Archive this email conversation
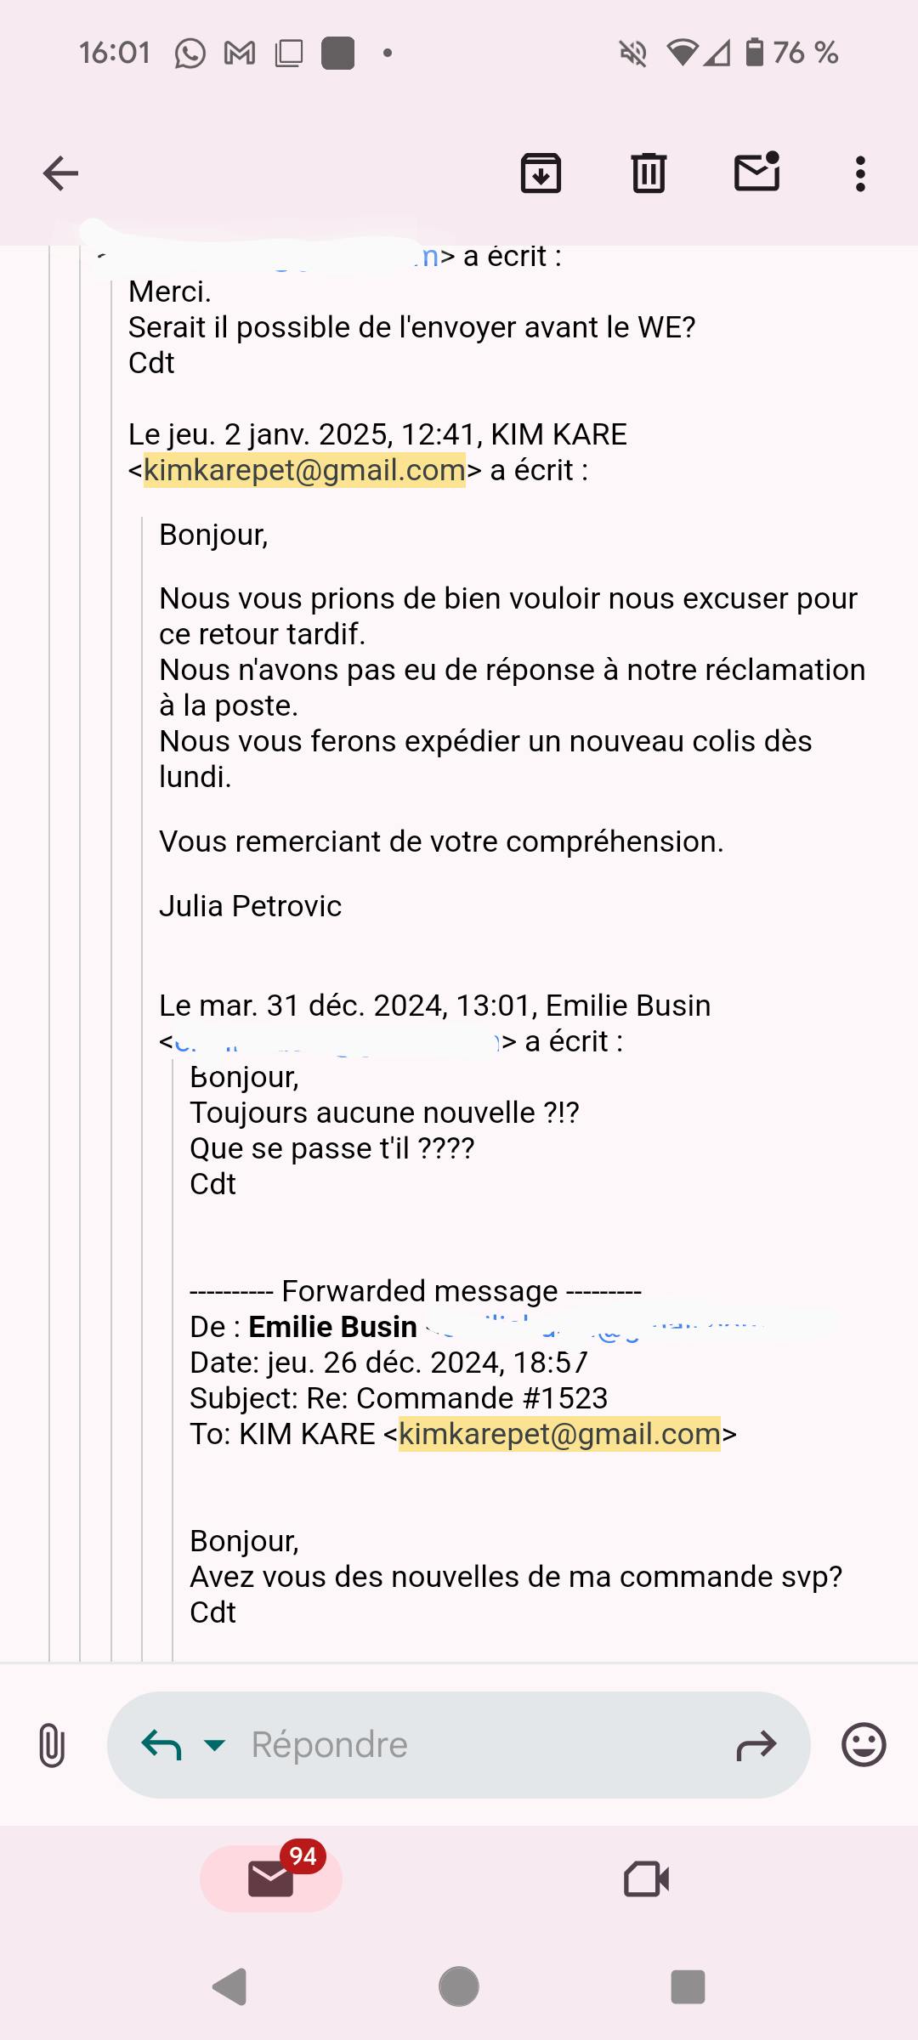Viewport: 918px width, 2040px height. coord(541,174)
